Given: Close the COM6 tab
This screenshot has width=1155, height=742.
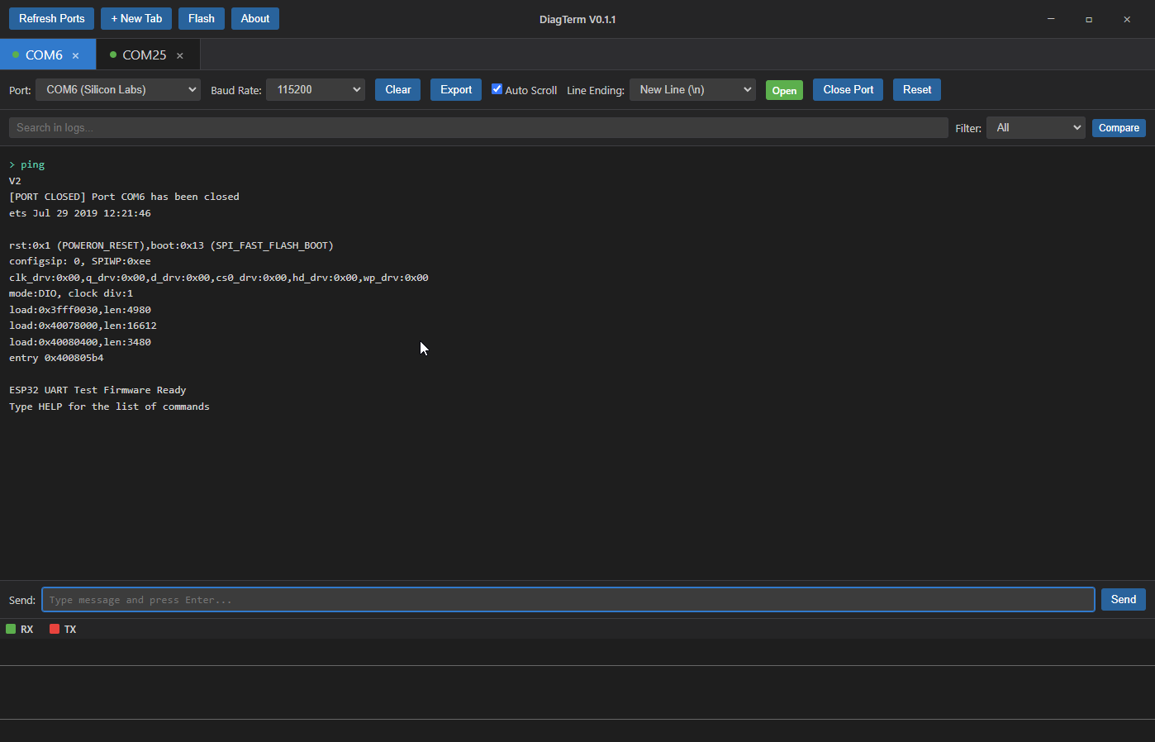Looking at the screenshot, I should [x=75, y=55].
